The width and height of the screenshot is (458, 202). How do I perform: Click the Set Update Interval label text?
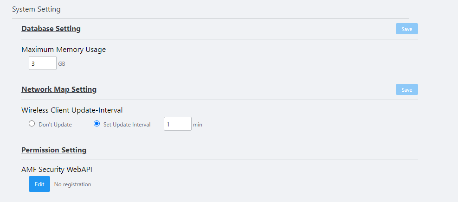(x=127, y=125)
